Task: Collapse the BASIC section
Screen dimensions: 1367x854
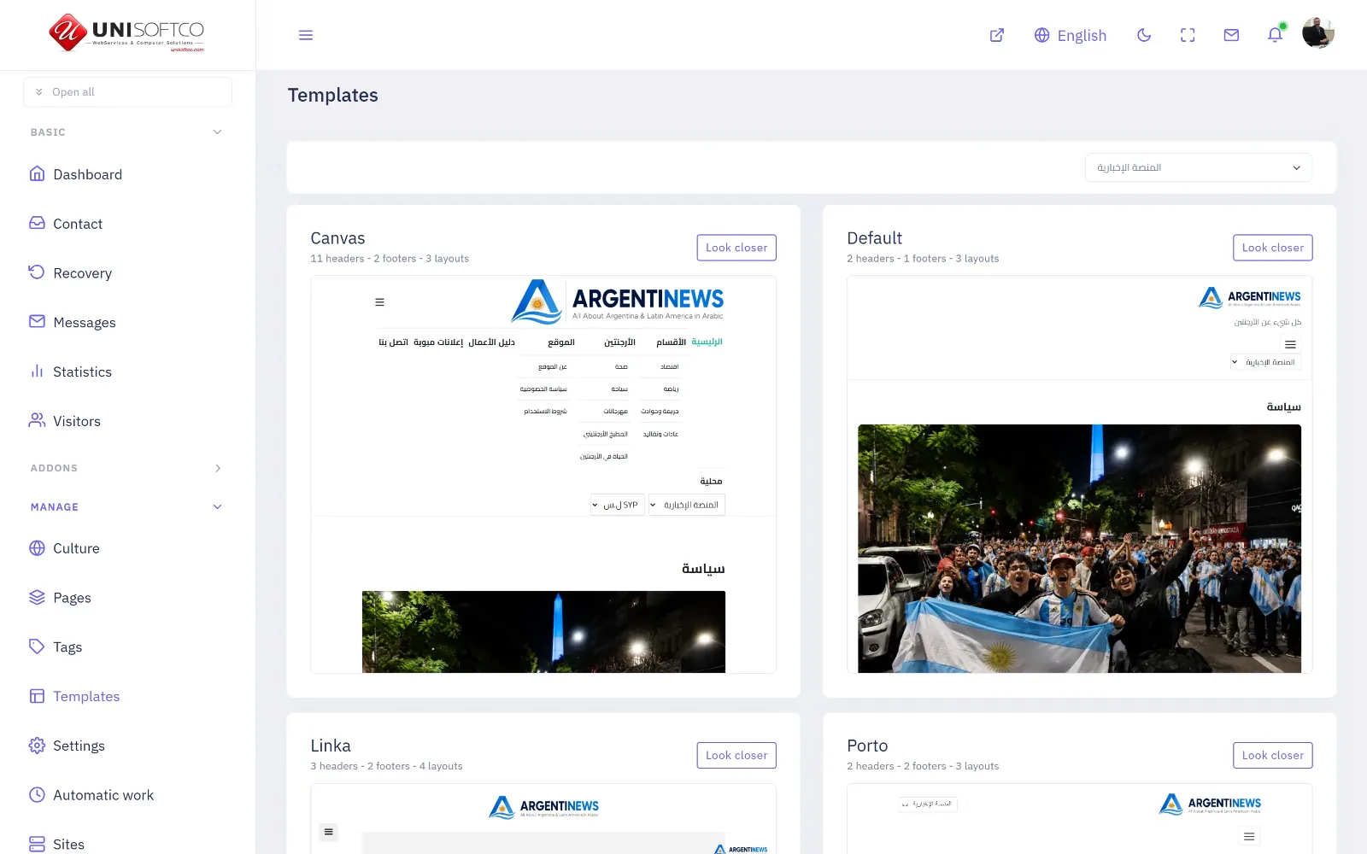Action: (x=126, y=132)
